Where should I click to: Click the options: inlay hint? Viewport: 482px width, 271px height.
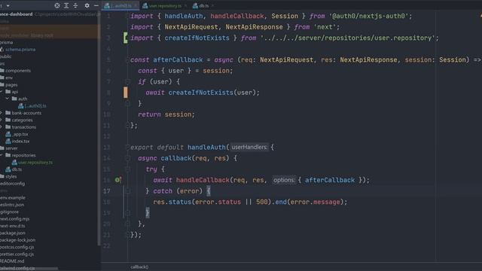click(x=284, y=180)
